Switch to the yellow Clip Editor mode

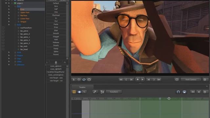[x=74, y=92]
